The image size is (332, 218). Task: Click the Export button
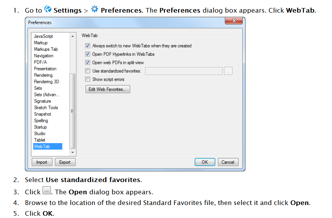[x=65, y=162]
